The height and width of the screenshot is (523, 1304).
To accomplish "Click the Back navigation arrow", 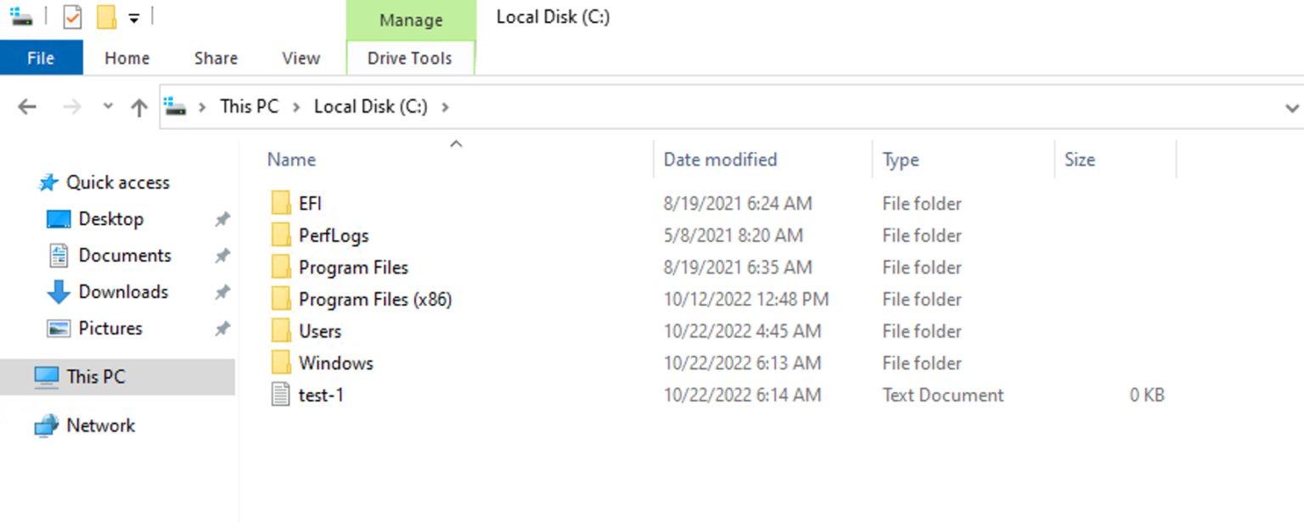I will pyautogui.click(x=27, y=107).
